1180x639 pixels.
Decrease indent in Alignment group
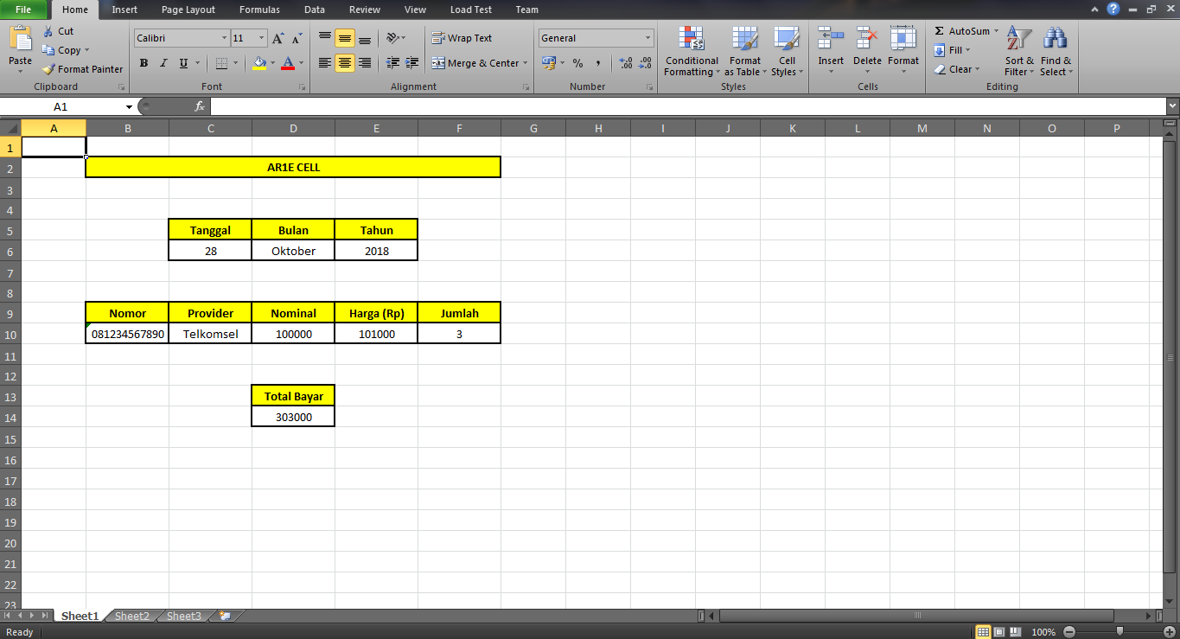click(393, 63)
